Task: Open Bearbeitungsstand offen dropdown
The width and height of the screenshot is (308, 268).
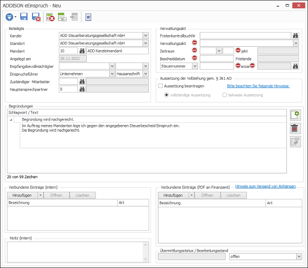Action: click(299, 257)
